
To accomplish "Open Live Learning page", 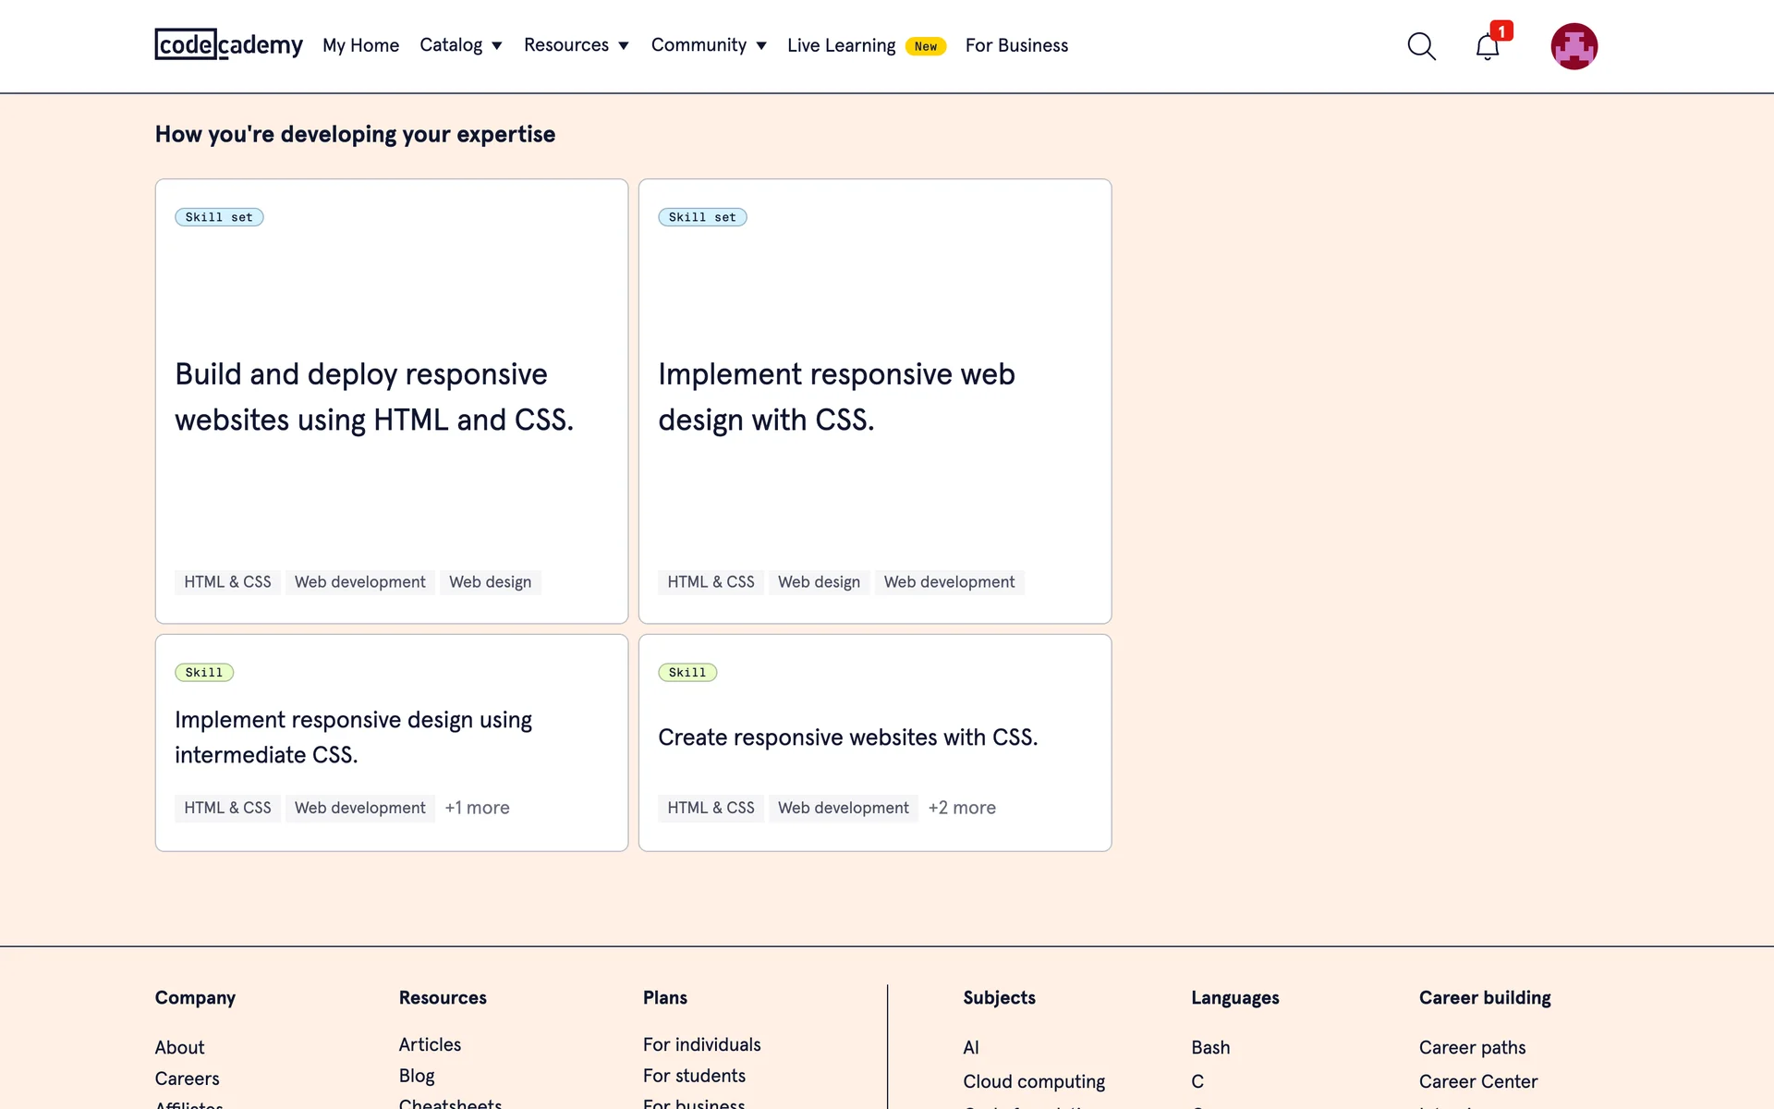I will pos(841,45).
